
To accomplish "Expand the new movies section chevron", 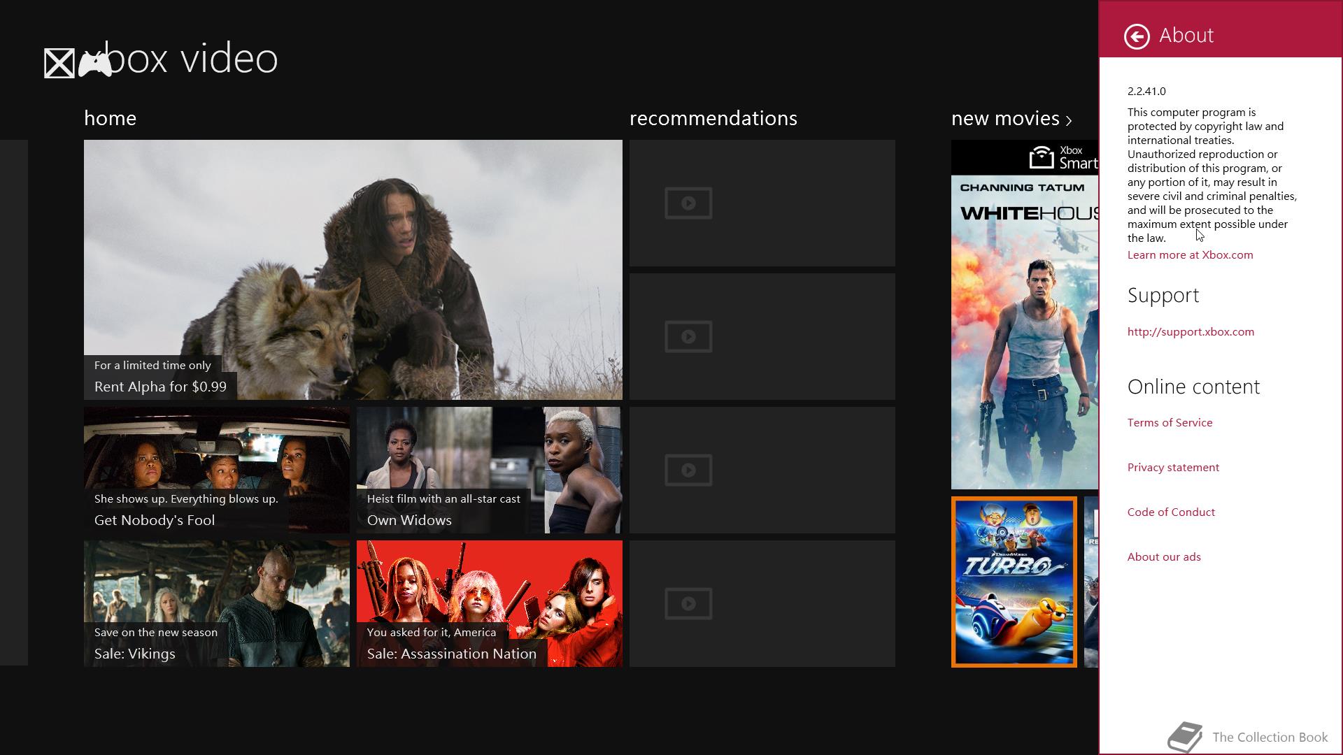I will pyautogui.click(x=1069, y=120).
